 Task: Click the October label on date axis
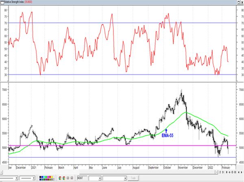[168, 167]
